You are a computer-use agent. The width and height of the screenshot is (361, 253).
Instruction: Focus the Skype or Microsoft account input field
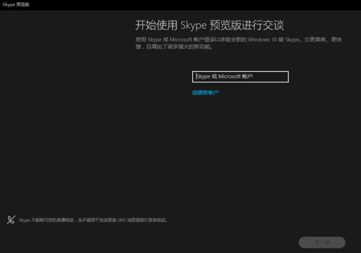point(240,77)
